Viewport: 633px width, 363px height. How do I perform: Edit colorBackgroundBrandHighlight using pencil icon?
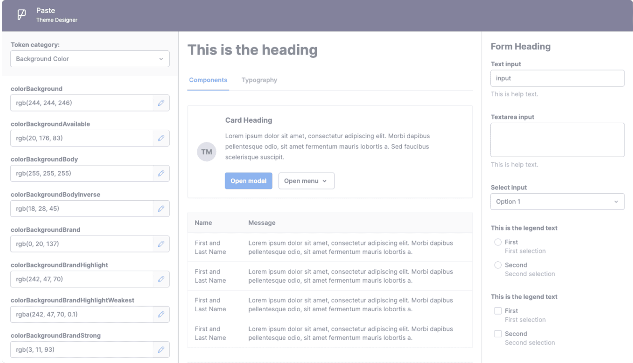coord(161,279)
